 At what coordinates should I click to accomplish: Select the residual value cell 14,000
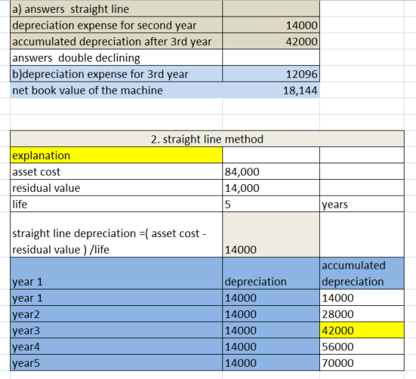271,188
